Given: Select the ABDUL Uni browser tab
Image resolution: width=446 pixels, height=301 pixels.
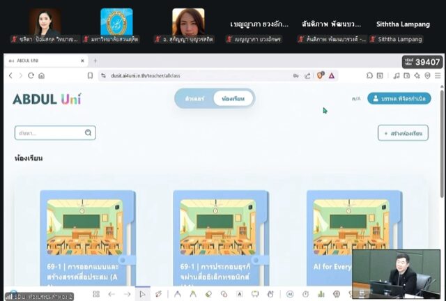Looking at the screenshot, I should click(x=45, y=61).
